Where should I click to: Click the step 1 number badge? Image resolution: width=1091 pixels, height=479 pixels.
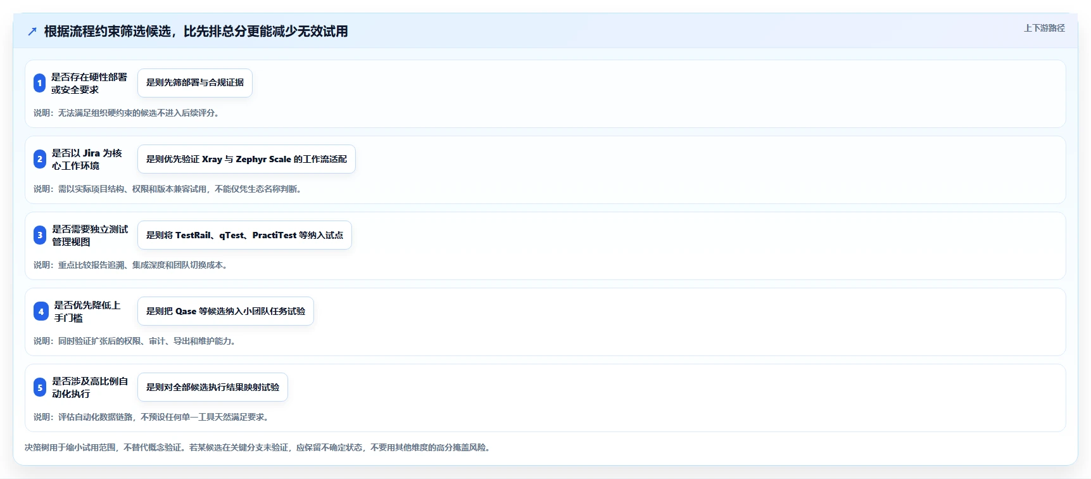[x=39, y=83]
